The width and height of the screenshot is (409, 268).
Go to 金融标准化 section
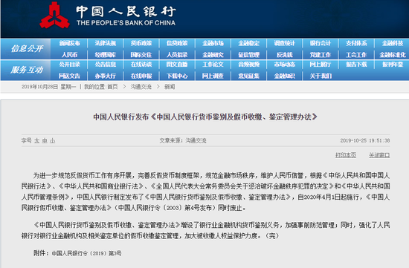(x=393, y=55)
